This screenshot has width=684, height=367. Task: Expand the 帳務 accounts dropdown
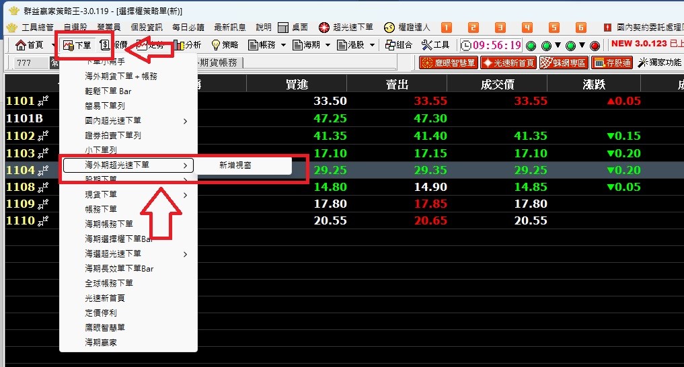coord(284,45)
